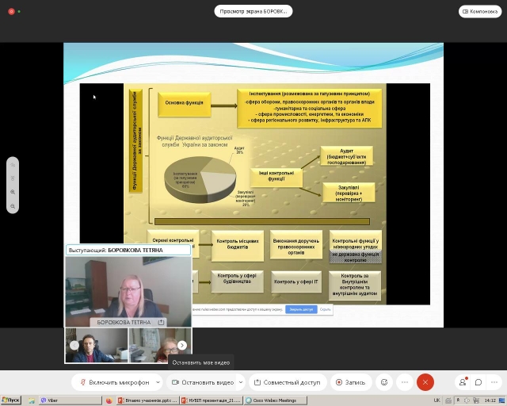Open video options dropdown arrow

[241, 382]
